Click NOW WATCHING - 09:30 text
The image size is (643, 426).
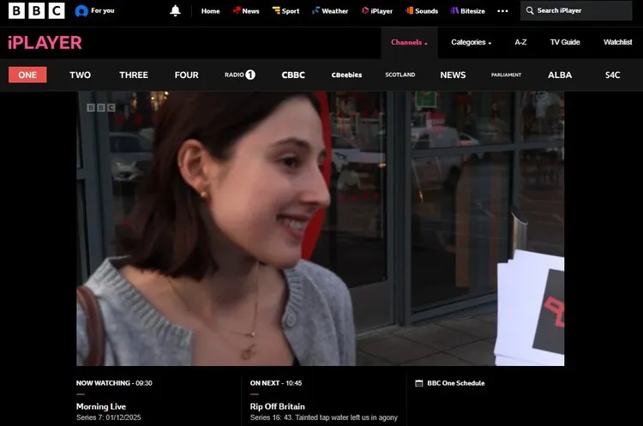click(x=114, y=383)
